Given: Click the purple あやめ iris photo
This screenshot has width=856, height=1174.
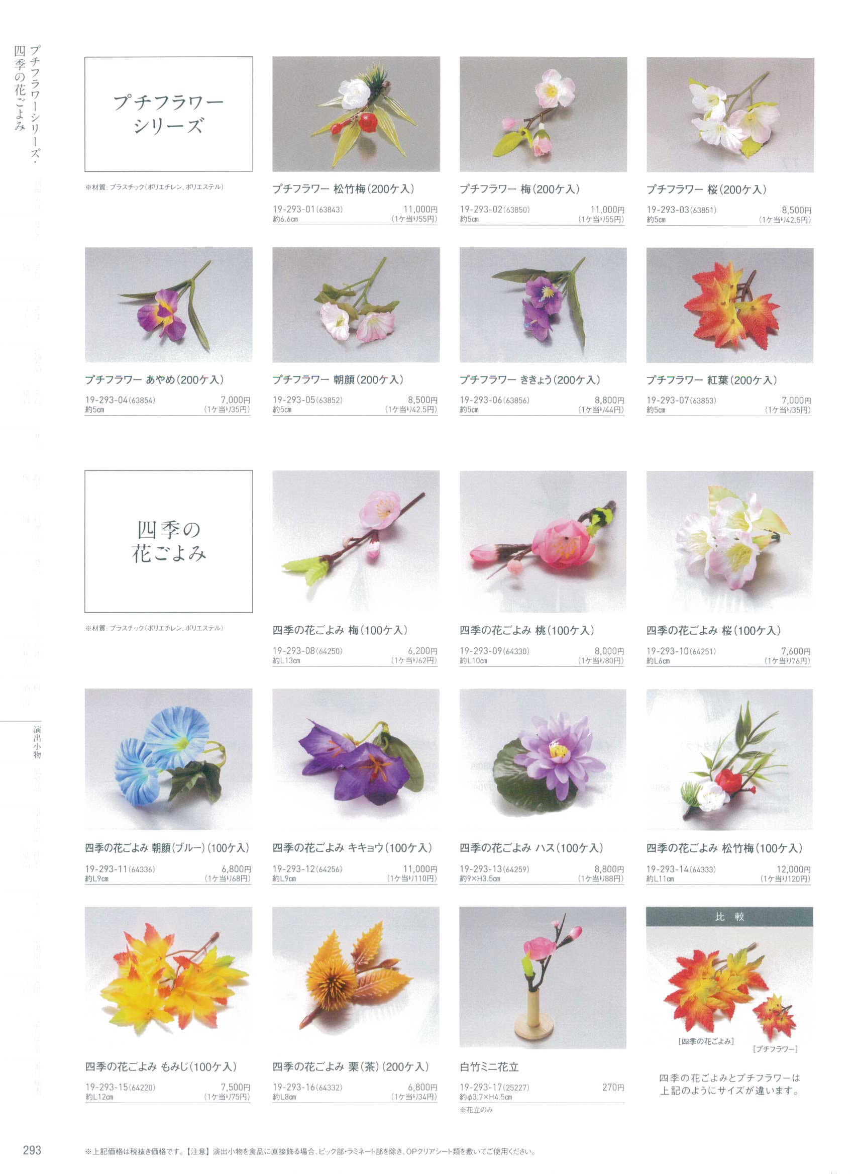Looking at the screenshot, I should tap(169, 305).
